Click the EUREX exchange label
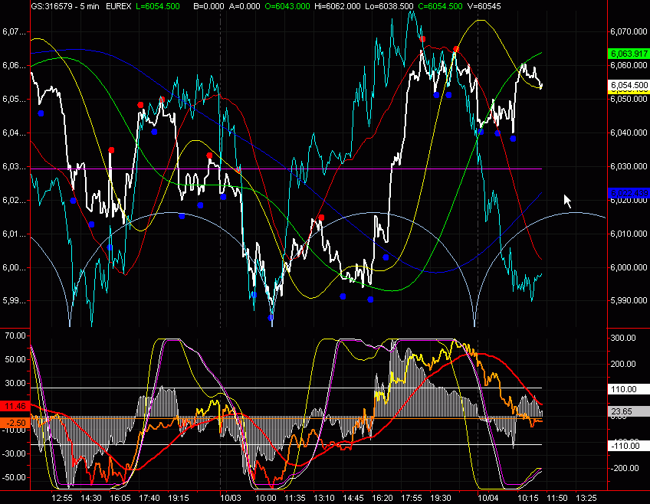The height and width of the screenshot is (504, 650). coord(119,6)
